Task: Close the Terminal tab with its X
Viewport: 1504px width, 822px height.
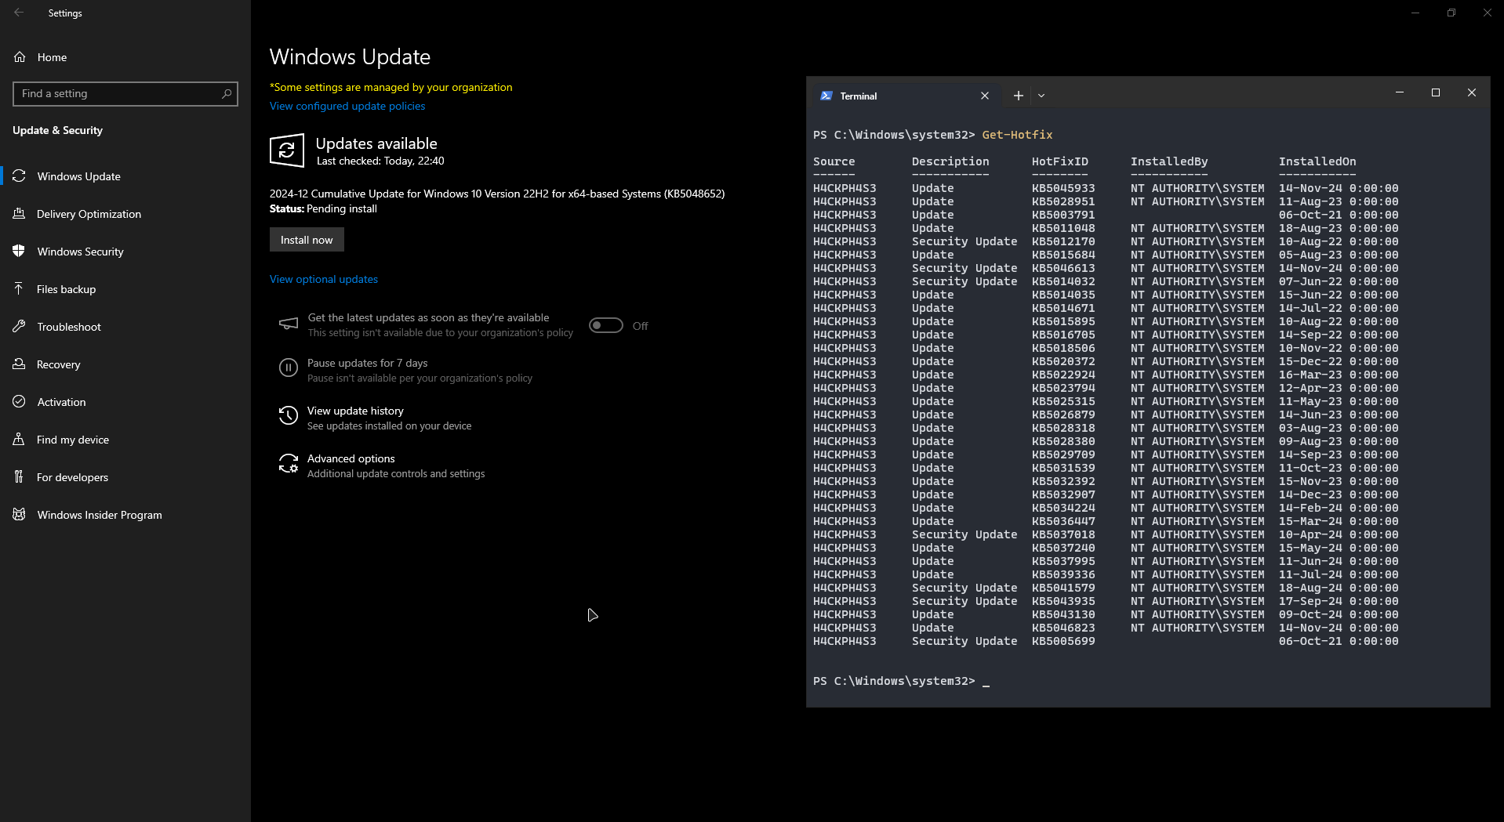Action: [985, 96]
